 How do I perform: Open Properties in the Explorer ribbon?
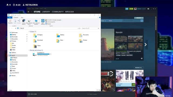pyautogui.click(x=10, y=21)
